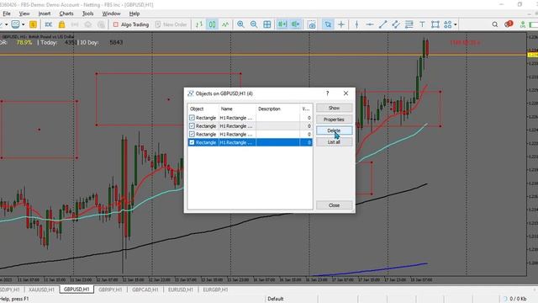Switch to EURUSD,H1 chart tab
Viewport: 538px width, 303px height.
181,290
